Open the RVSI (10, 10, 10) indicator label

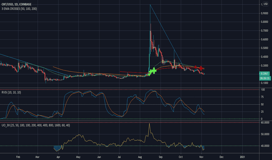11,93
